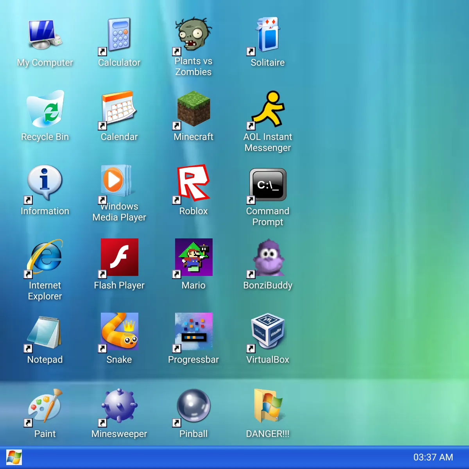Open the Recycle Bin

coord(45,109)
